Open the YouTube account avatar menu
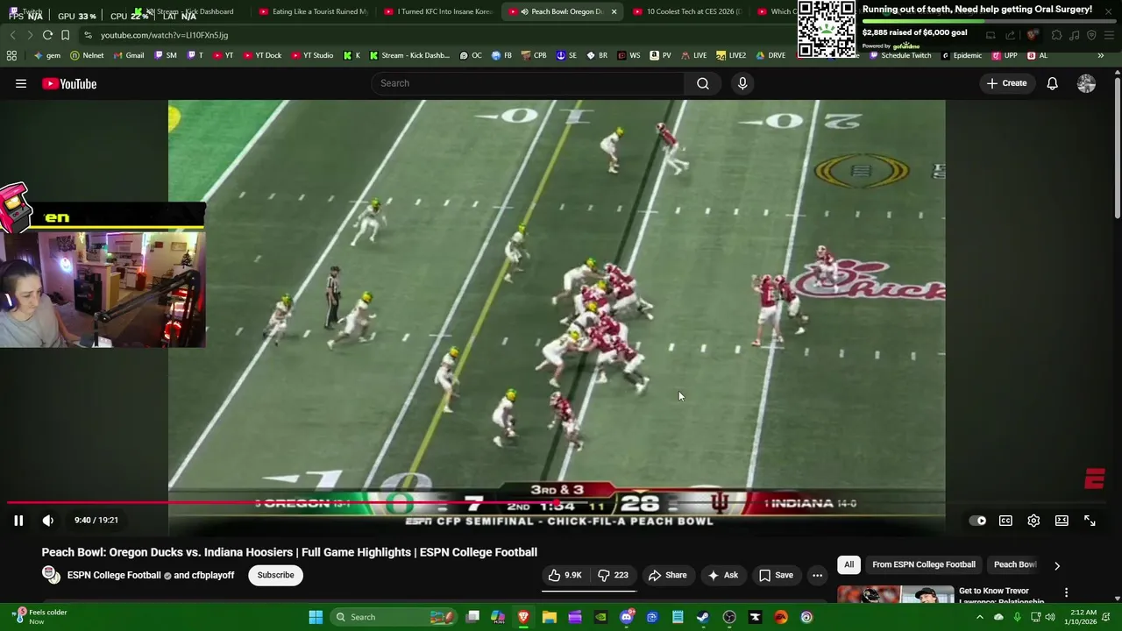 coord(1086,83)
